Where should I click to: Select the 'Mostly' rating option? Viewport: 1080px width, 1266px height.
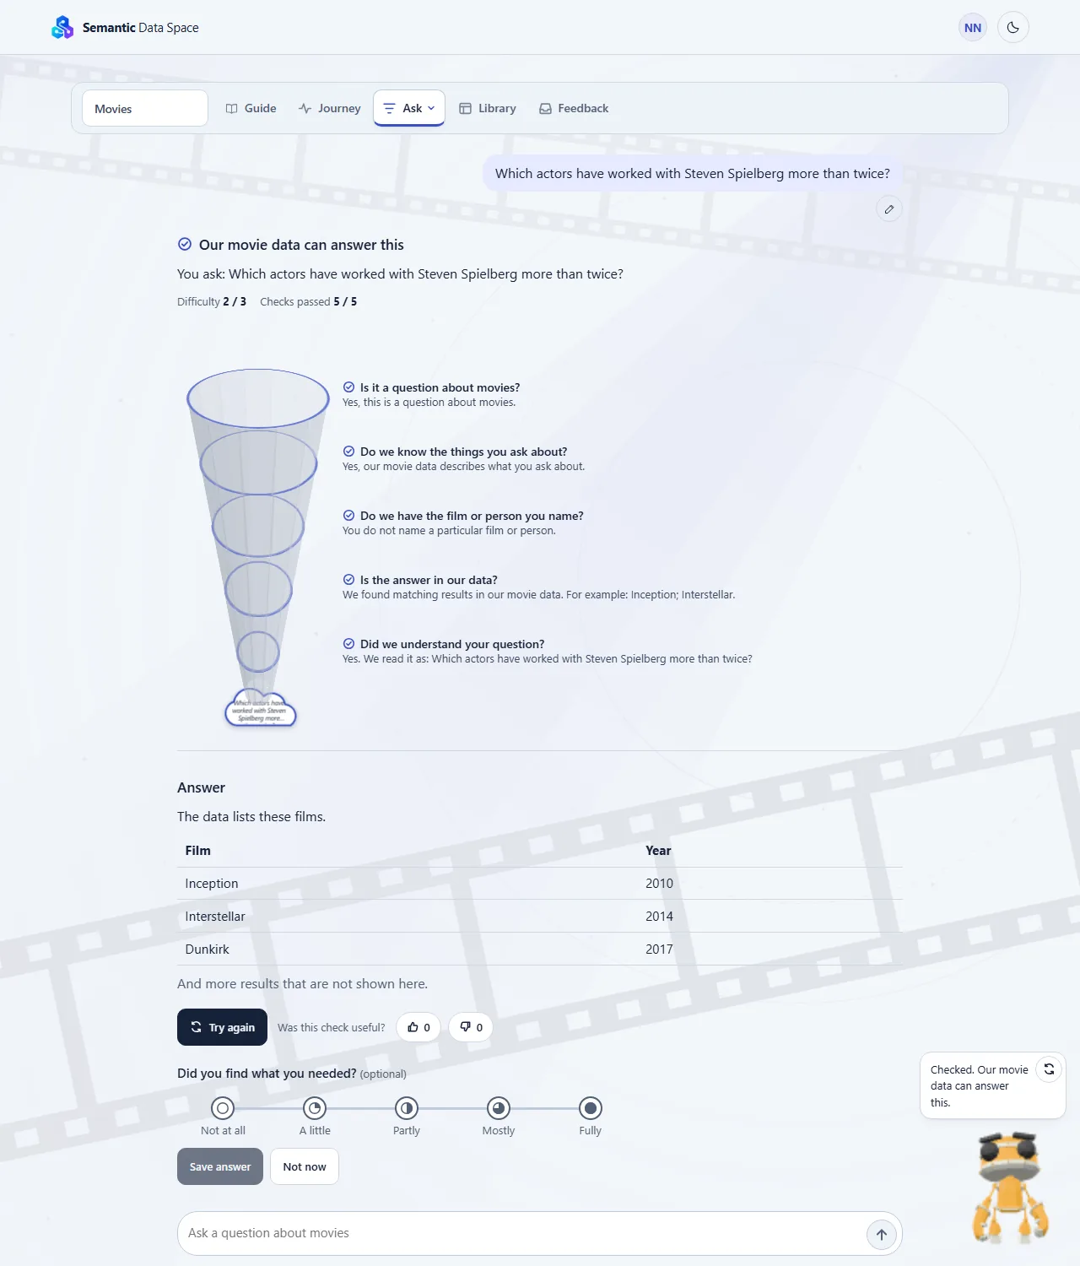(499, 1108)
